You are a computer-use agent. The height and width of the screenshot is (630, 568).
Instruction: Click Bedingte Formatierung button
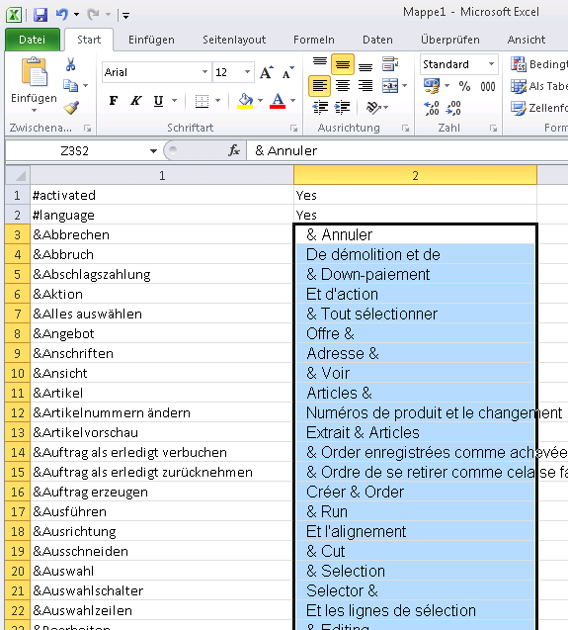pos(538,64)
